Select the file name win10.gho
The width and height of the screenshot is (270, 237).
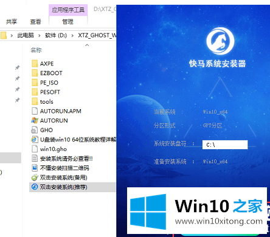click(x=54, y=149)
